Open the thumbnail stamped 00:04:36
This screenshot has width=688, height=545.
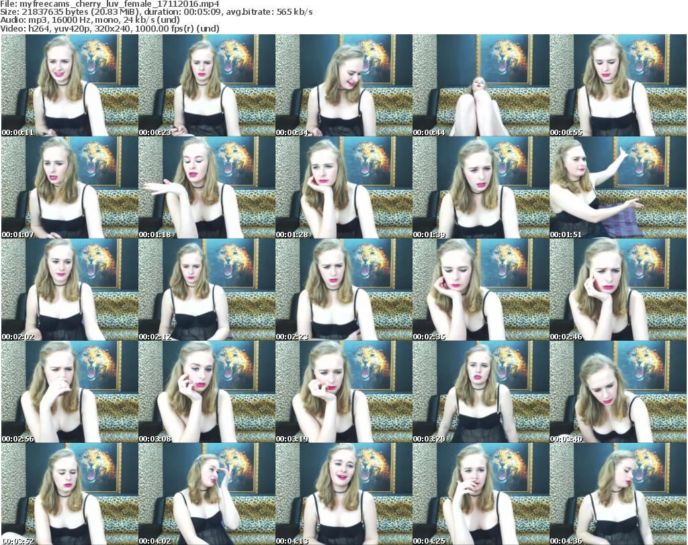(618, 494)
